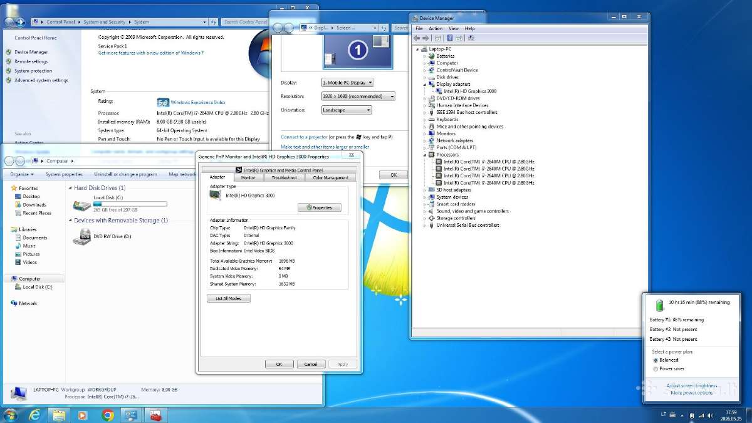The height and width of the screenshot is (423, 752).
Task: Click Uninstall or change a program
Action: pyautogui.click(x=125, y=174)
